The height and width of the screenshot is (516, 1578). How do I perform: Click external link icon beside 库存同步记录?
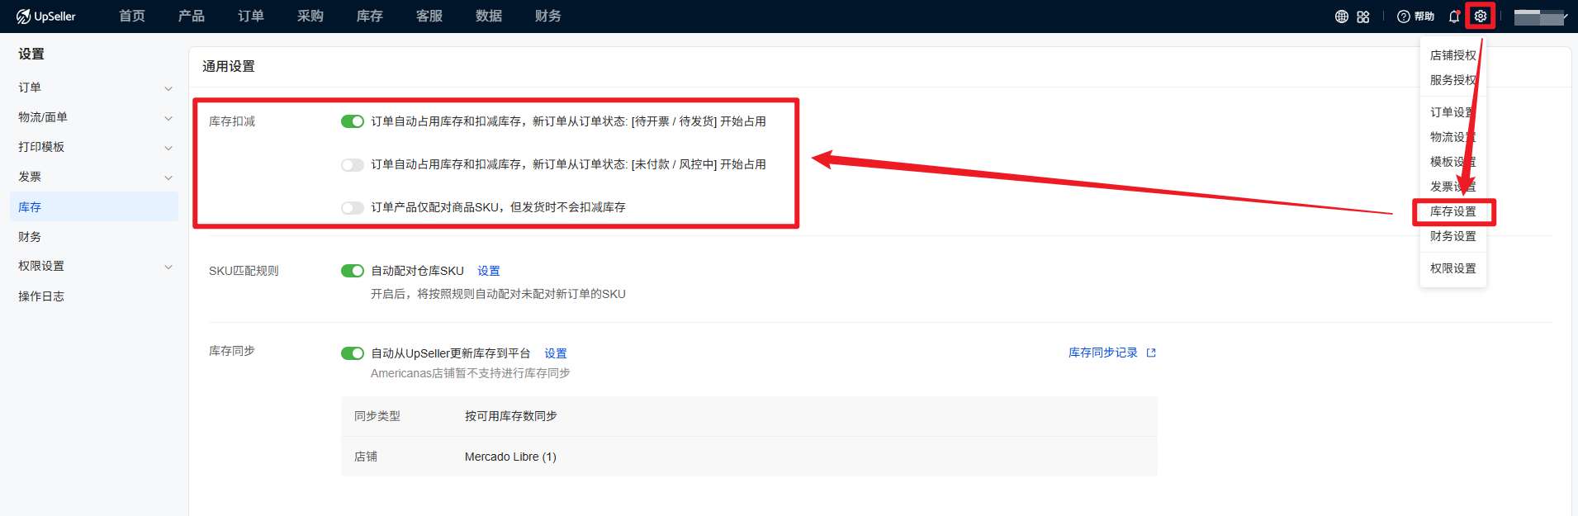1151,353
